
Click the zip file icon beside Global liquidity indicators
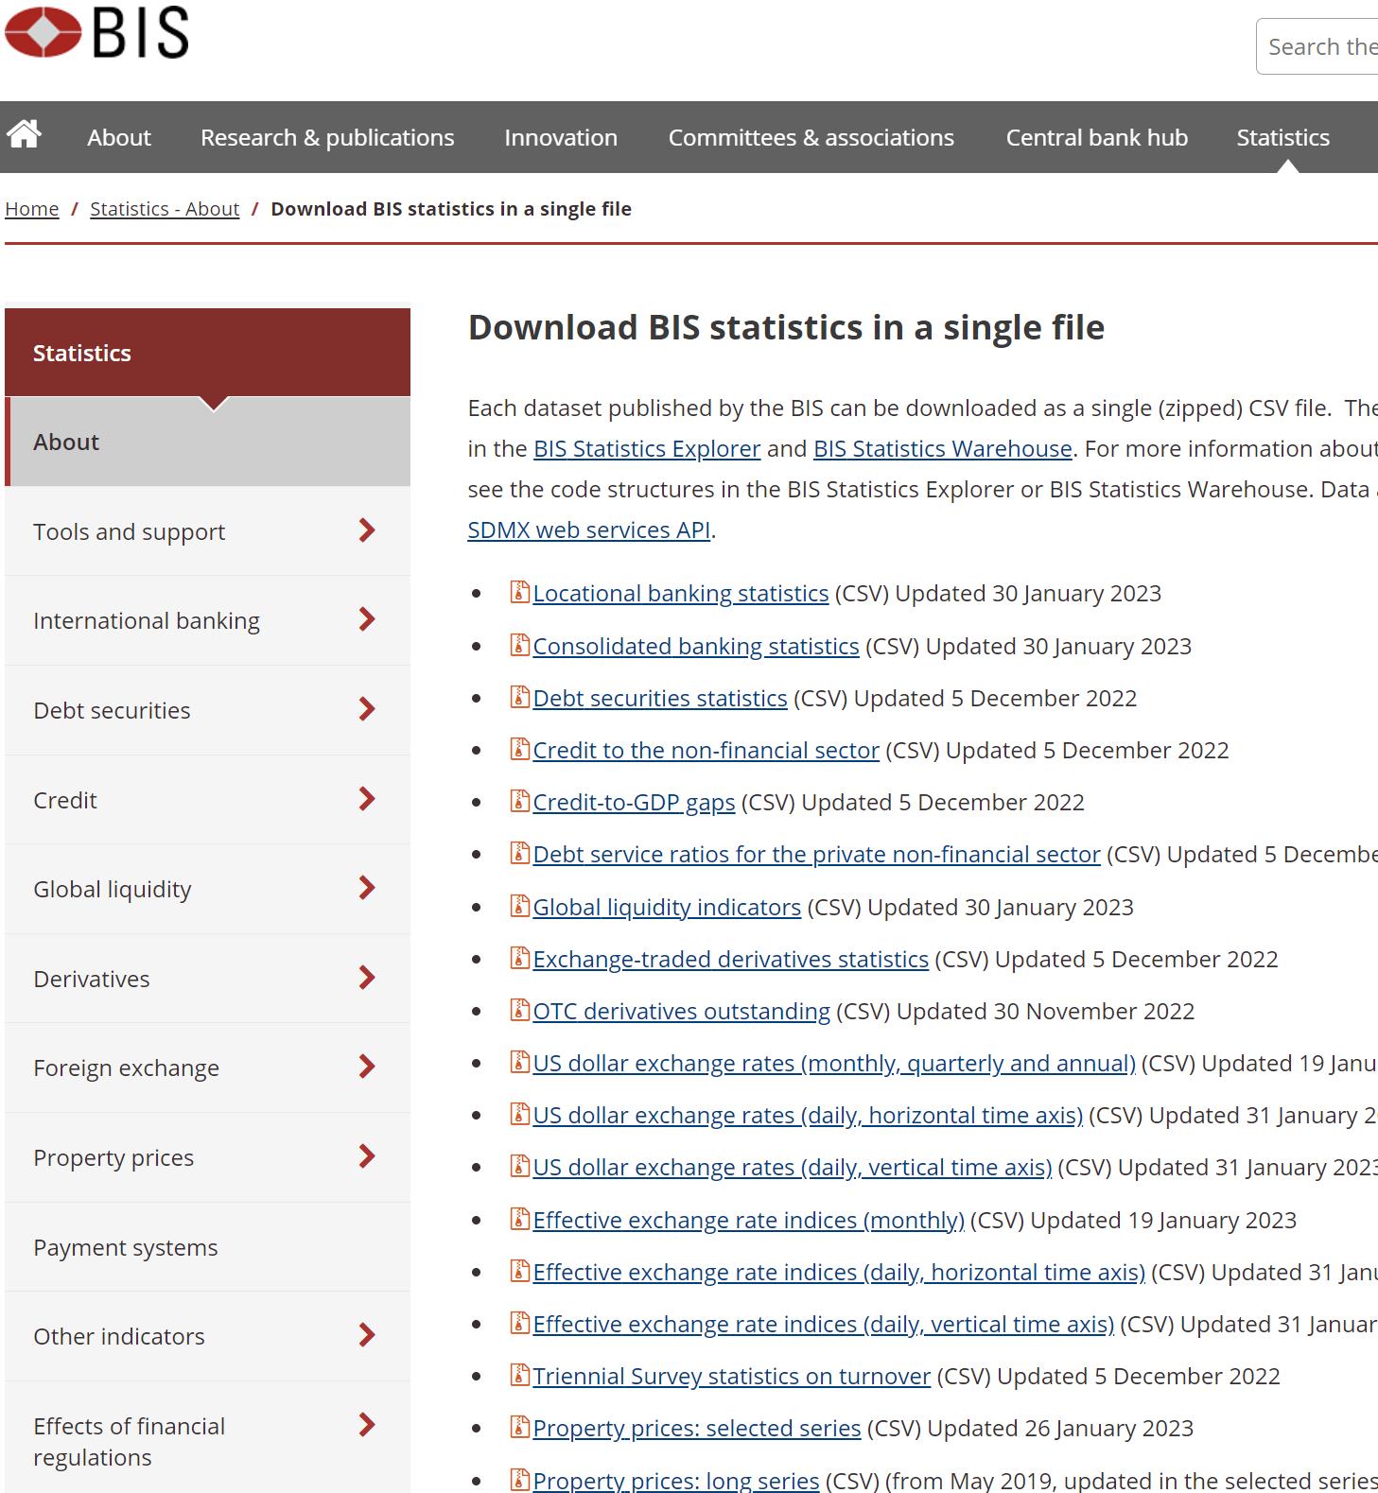tap(519, 907)
